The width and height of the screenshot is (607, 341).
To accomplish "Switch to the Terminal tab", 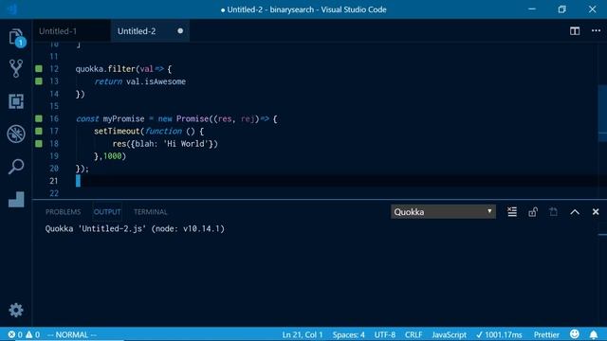I will [150, 212].
